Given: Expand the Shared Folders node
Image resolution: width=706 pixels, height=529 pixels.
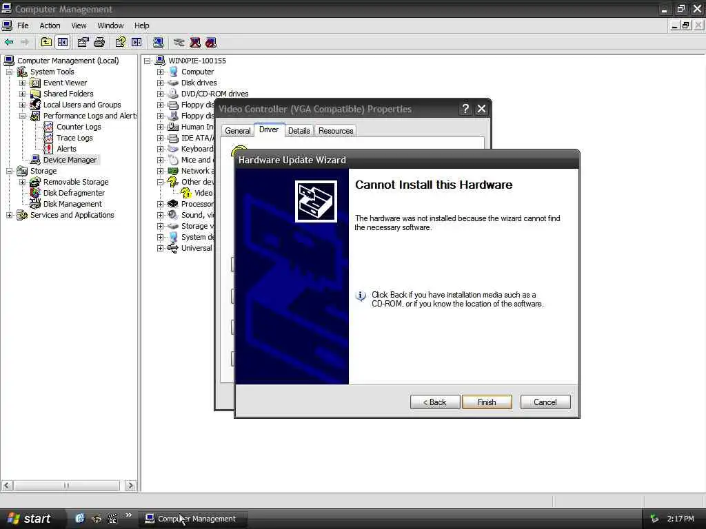Looking at the screenshot, I should click(x=22, y=94).
